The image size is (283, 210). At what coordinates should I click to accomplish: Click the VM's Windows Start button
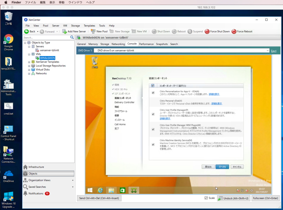click(x=90, y=190)
